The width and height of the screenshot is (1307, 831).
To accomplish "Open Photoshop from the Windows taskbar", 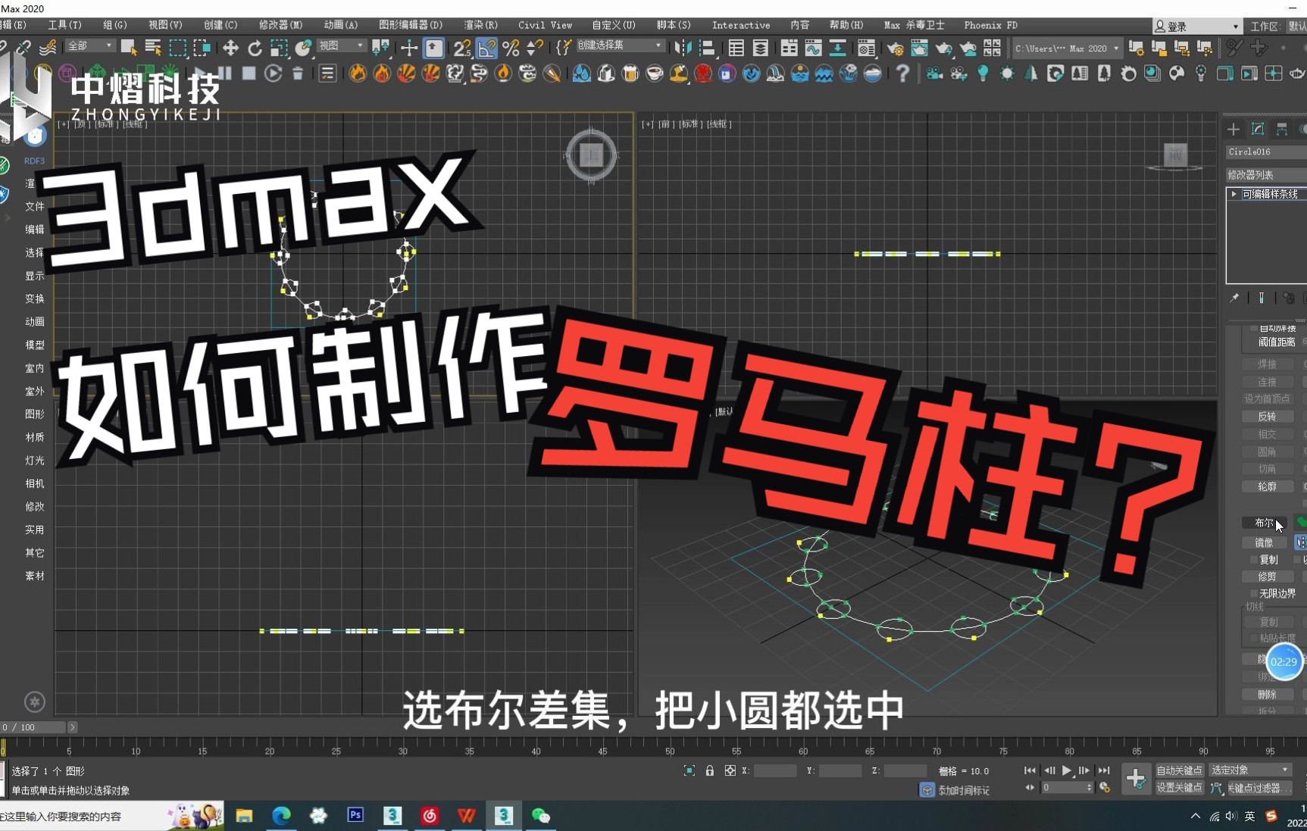I will pos(355,815).
